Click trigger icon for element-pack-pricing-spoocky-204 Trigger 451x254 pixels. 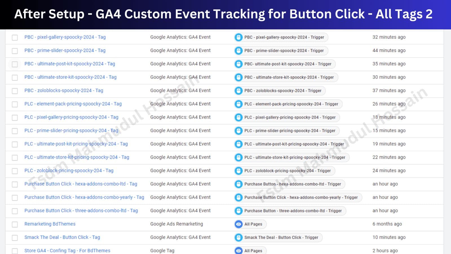[239, 104]
